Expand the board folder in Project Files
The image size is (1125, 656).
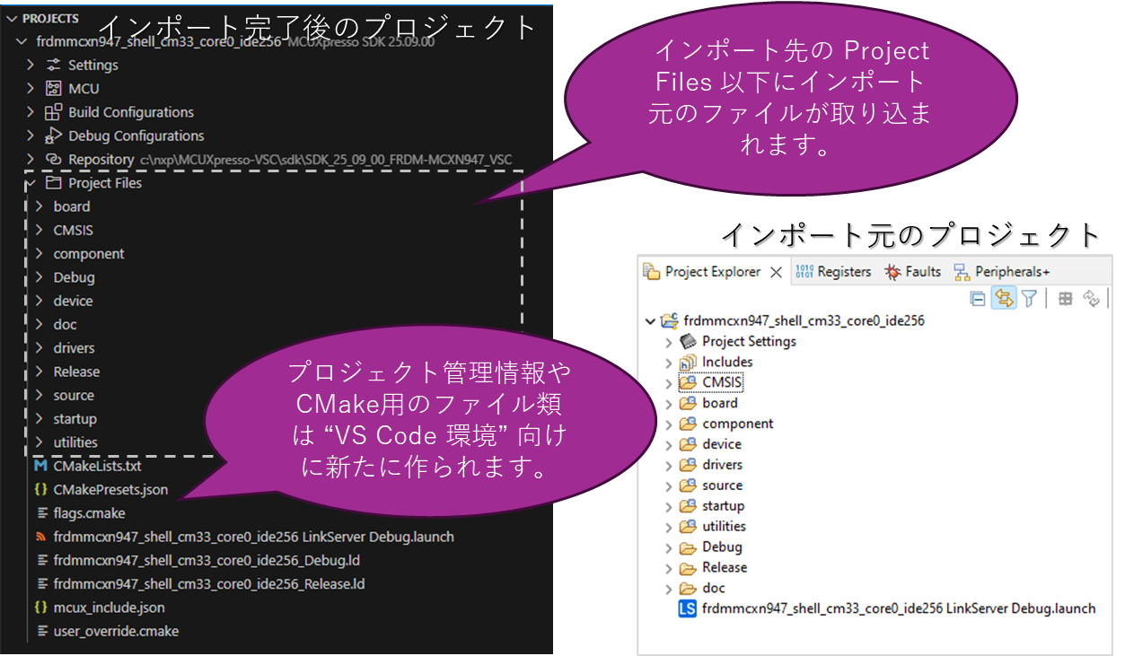point(39,206)
